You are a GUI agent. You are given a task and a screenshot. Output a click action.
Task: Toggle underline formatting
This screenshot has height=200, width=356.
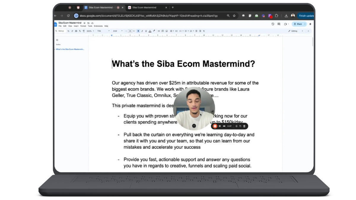click(146, 31)
